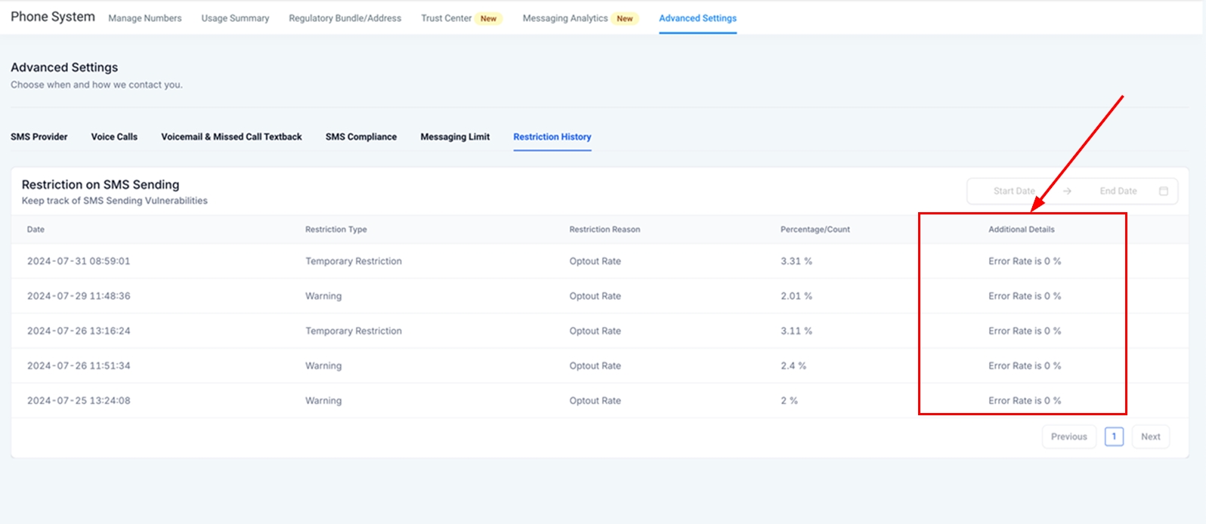Select the Advanced Settings tab

(697, 18)
